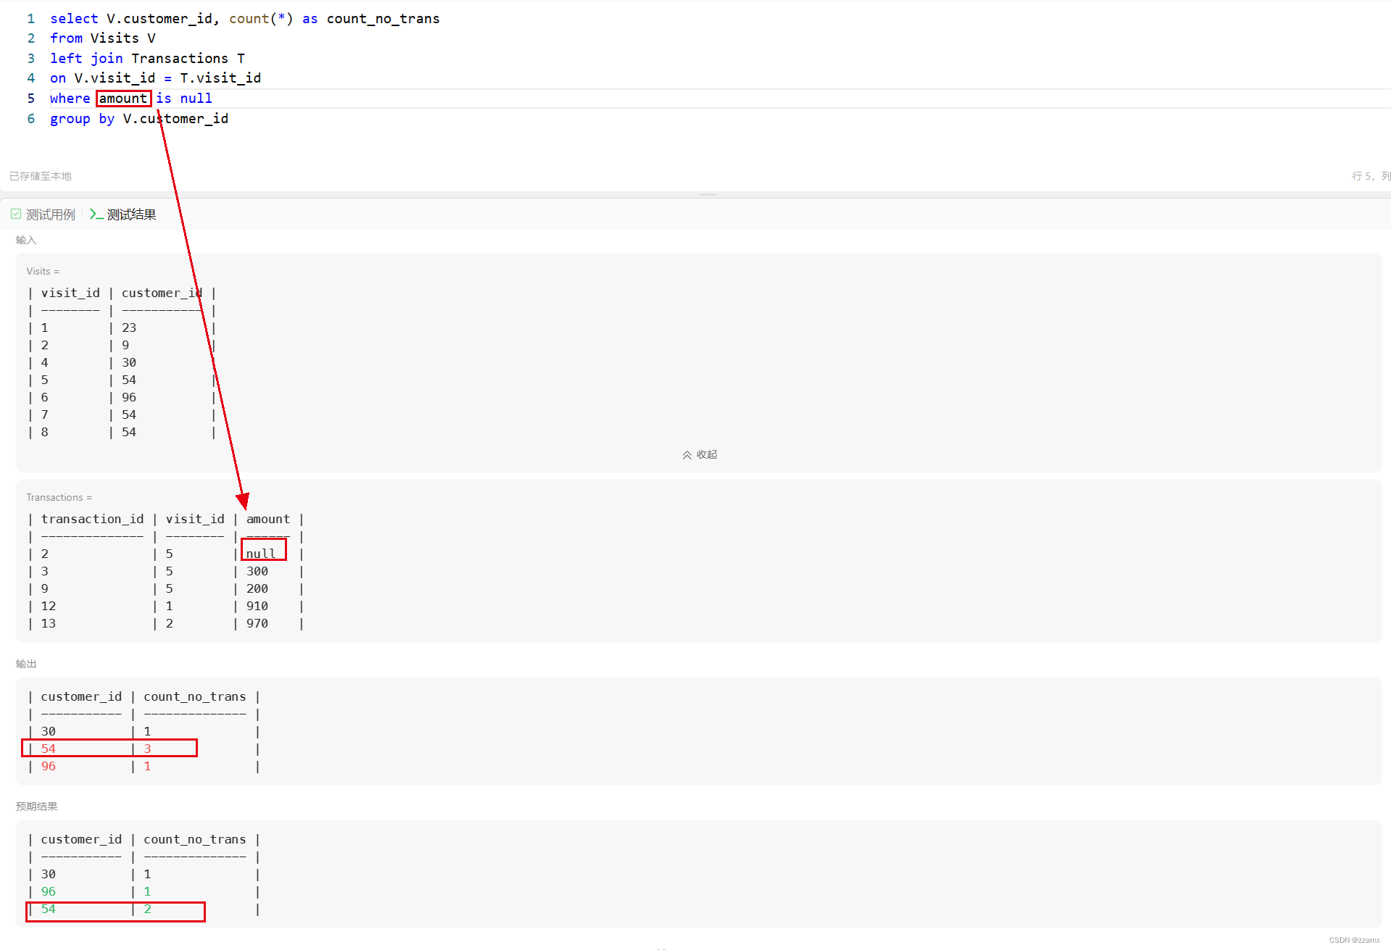
Task: Place cursor on 'where amount is null' line
Action: click(x=131, y=98)
